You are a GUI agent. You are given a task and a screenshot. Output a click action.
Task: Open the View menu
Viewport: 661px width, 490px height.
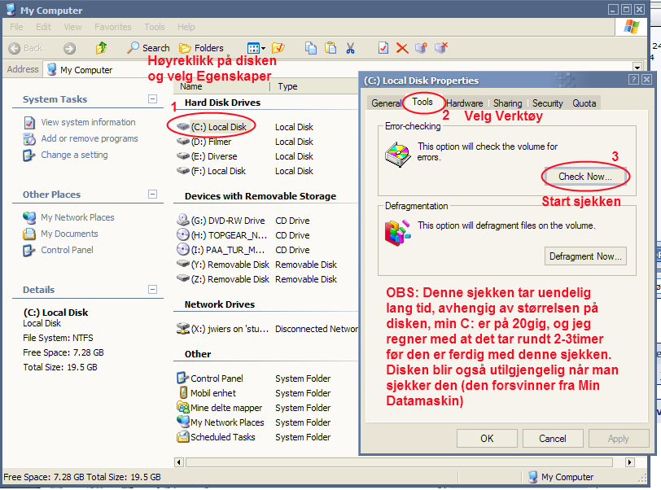(x=72, y=27)
